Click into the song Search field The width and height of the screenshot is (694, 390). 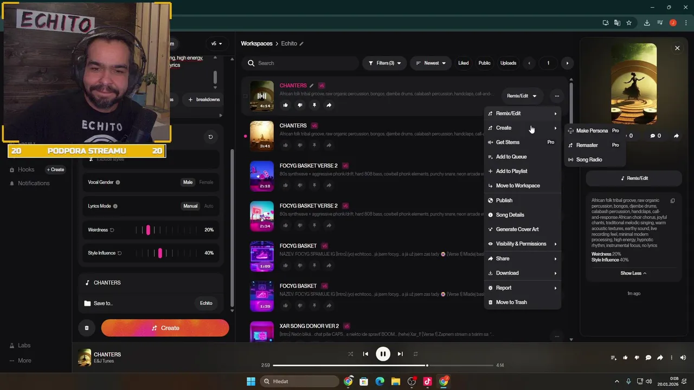pyautogui.click(x=300, y=63)
